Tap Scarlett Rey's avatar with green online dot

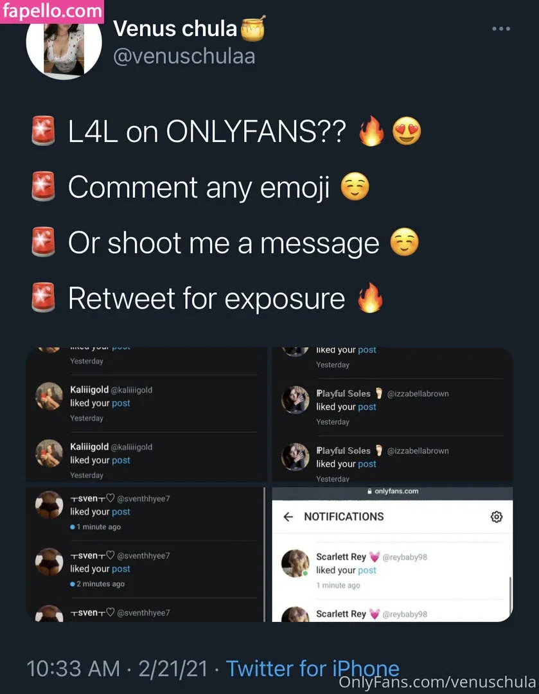click(296, 564)
